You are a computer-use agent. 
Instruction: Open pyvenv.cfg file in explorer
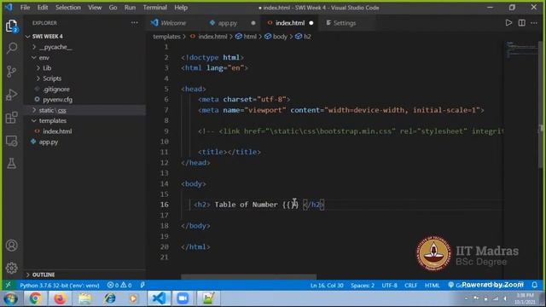click(x=57, y=100)
